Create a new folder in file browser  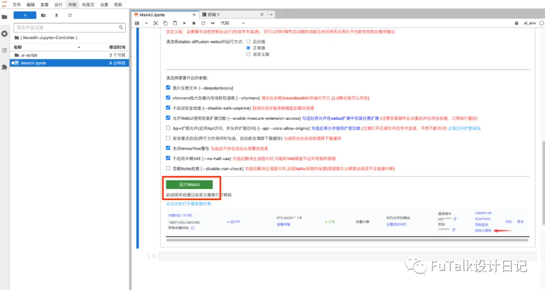click(43, 15)
